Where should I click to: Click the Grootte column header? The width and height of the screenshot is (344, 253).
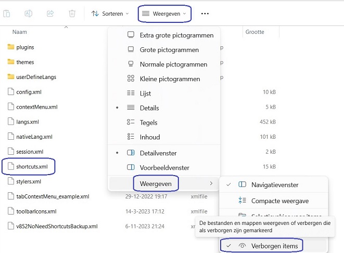[255, 32]
